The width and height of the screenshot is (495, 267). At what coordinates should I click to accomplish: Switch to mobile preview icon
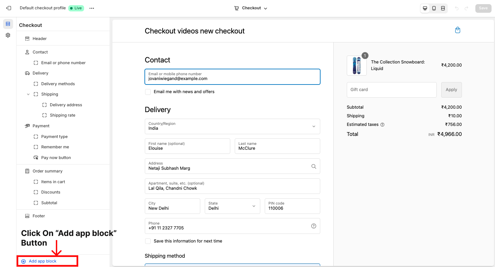pos(434,8)
